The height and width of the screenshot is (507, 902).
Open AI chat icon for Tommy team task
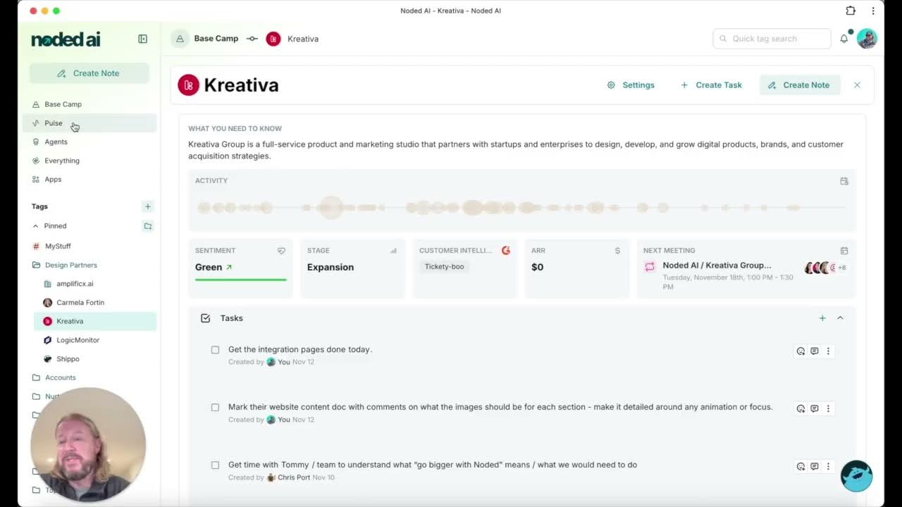[801, 466]
